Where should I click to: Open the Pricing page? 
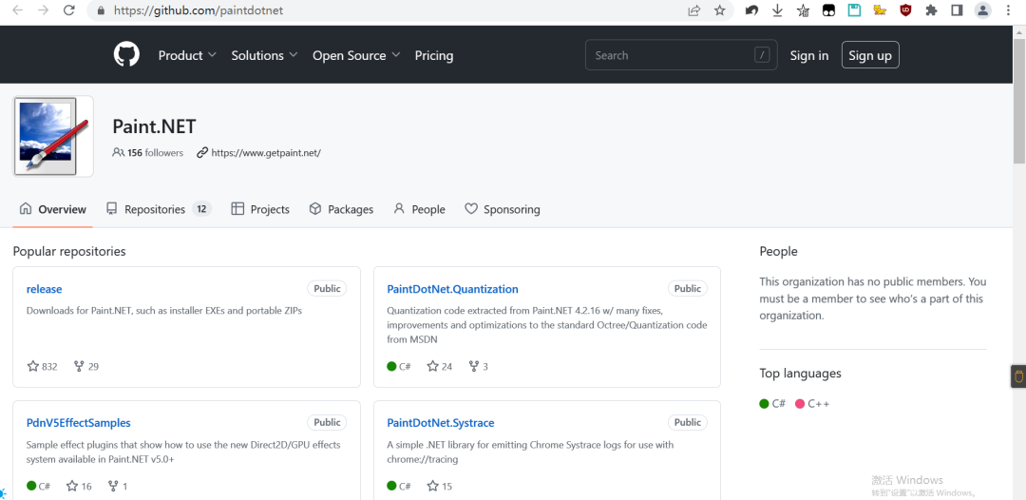[434, 56]
